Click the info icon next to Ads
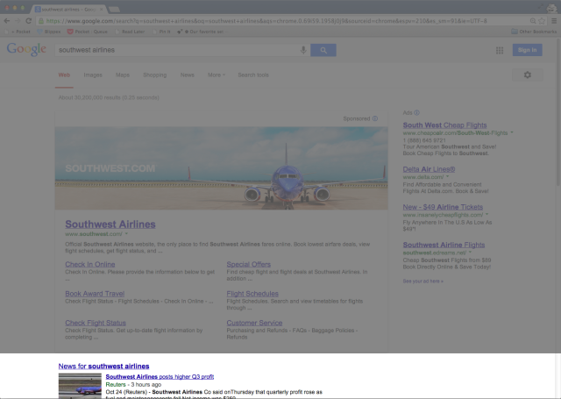 417,113
